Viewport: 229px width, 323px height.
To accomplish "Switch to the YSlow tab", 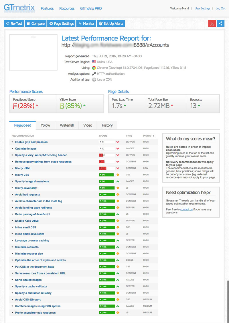I will (45, 125).
